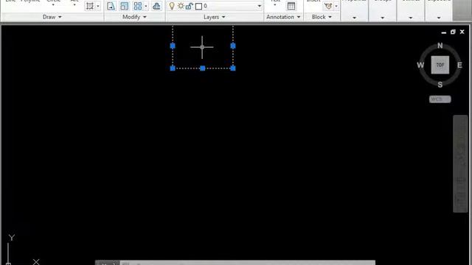Screen dimensions: 472x265
Task: Open the Utilities panel dropdown arrow
Action: coord(411,18)
